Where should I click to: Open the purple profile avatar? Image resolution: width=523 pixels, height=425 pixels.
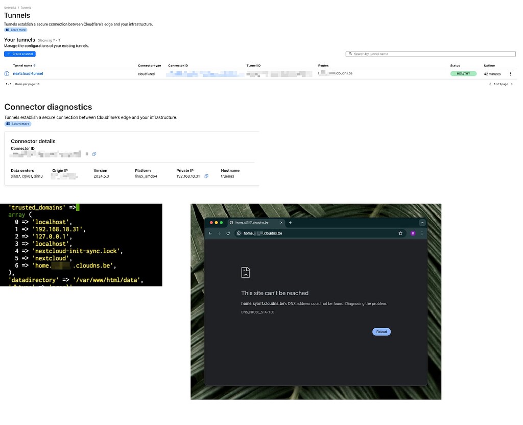[413, 233]
